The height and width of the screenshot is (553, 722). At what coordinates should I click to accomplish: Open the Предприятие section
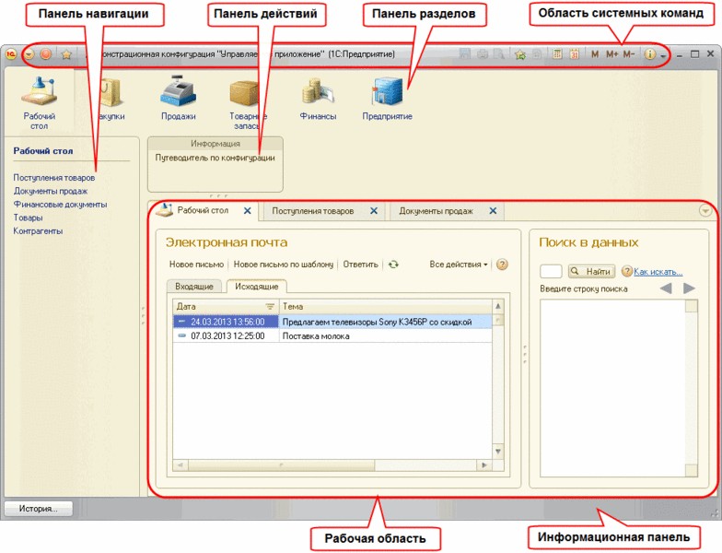pyautogui.click(x=387, y=99)
